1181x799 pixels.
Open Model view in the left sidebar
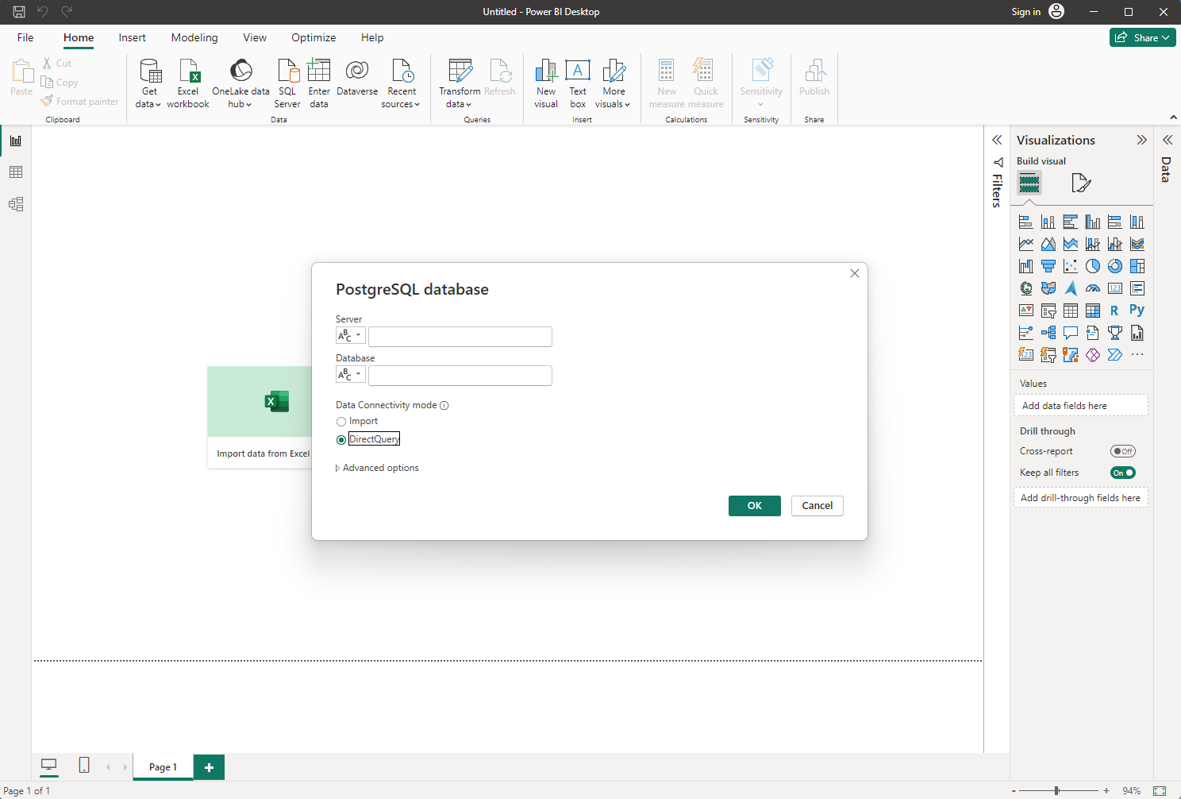16,204
